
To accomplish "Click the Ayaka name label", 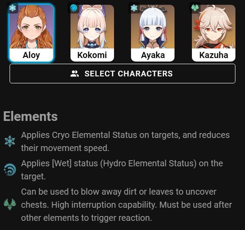I will 153,55.
